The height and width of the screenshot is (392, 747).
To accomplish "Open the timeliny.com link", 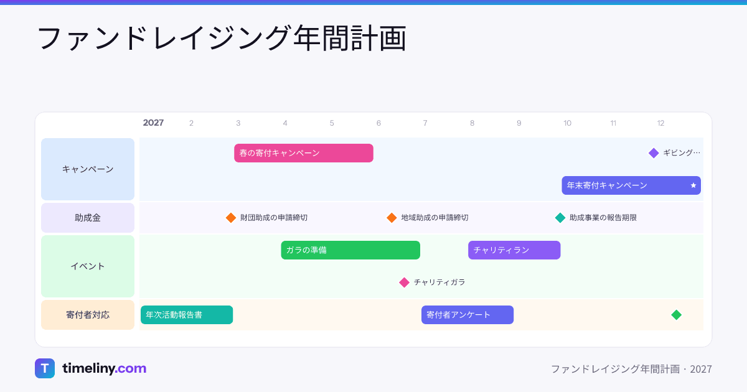I will pos(104,368).
